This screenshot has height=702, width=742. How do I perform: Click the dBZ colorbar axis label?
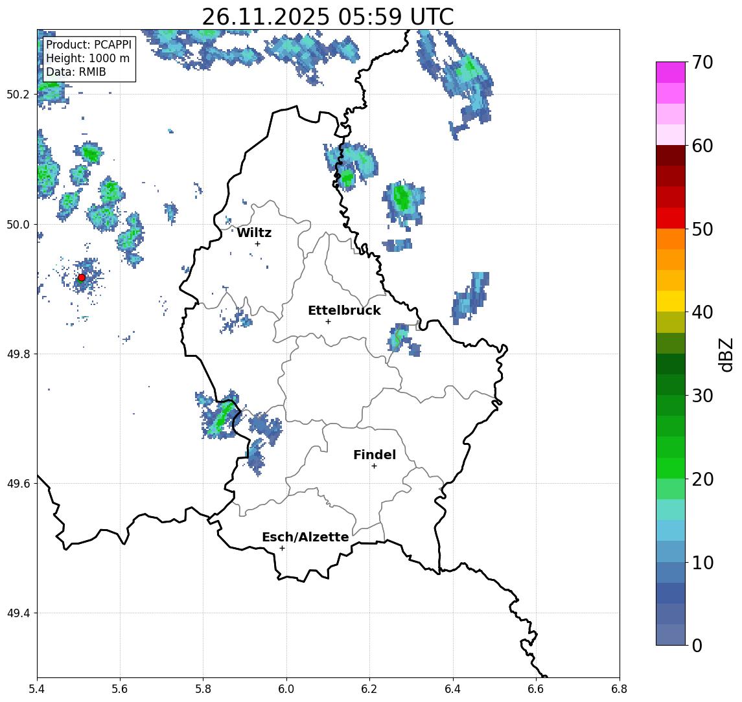726,355
